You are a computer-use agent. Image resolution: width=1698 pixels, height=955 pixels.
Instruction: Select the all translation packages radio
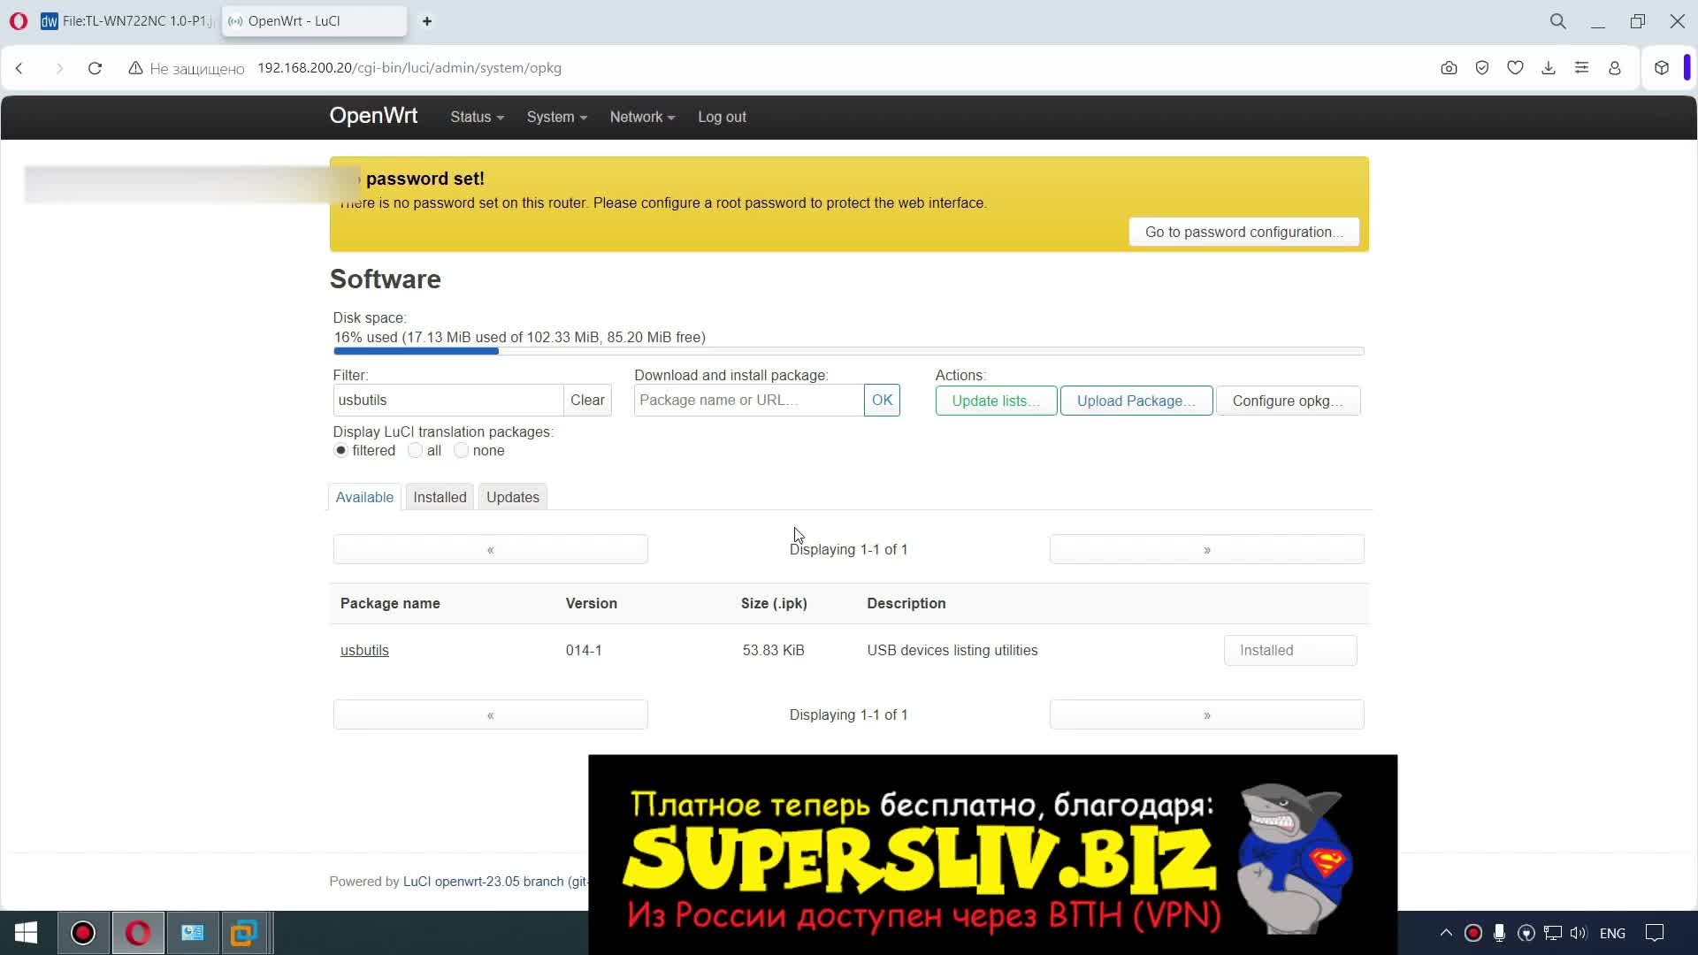(x=415, y=450)
